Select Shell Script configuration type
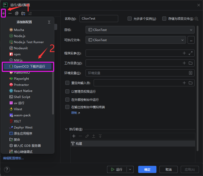Viewport: 203px width, 176px height. [x=22, y=97]
